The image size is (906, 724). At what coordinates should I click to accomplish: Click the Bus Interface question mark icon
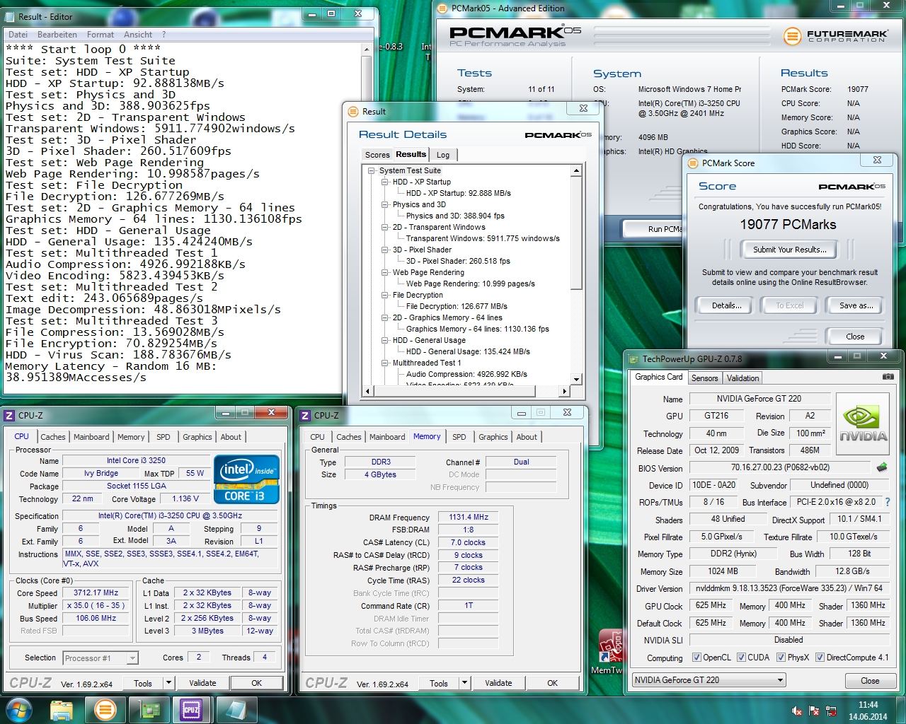click(x=888, y=502)
